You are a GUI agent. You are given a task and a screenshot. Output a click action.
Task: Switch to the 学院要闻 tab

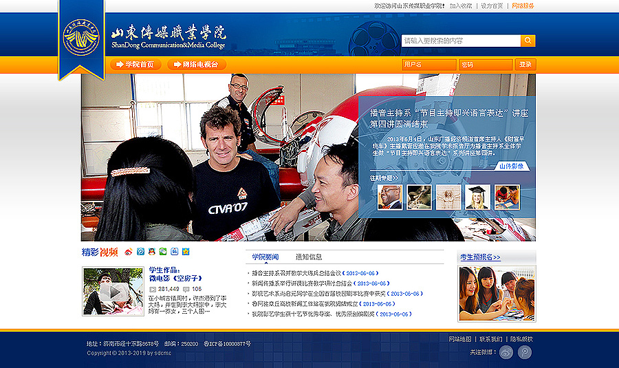[x=265, y=257]
